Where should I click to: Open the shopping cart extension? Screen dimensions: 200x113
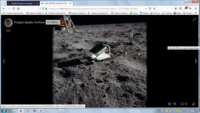(190, 8)
